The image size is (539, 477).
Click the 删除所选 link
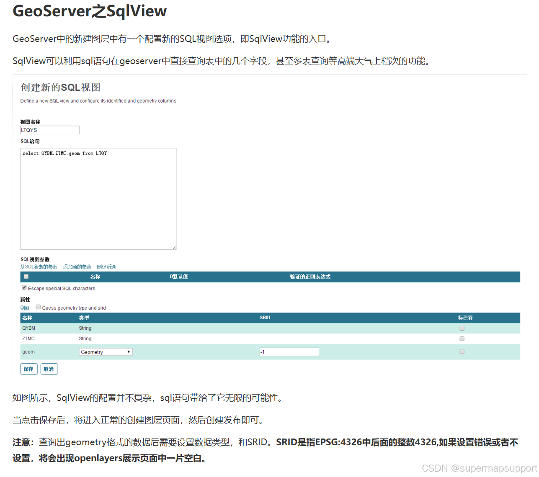click(x=106, y=267)
